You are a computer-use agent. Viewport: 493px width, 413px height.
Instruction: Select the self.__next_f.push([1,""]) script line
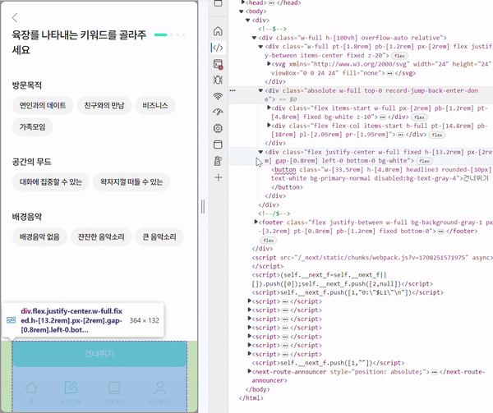(328, 363)
